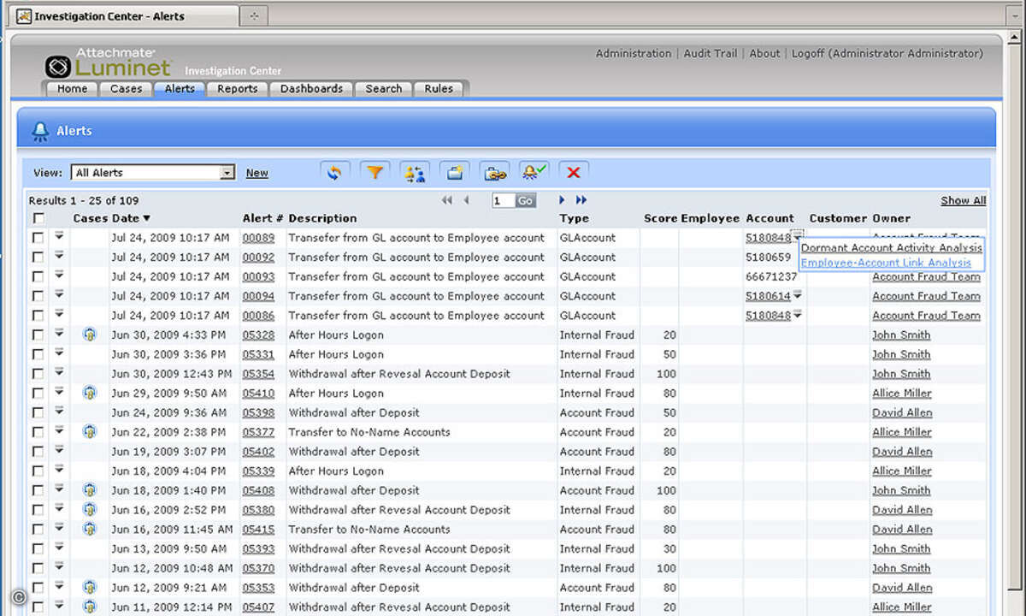Click the Investigation Center - Alerts browser tab
The height and width of the screenshot is (616, 1026).
coord(126,15)
